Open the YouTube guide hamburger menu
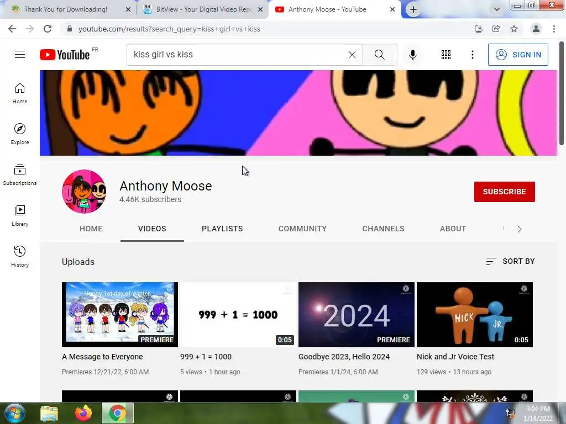 click(x=20, y=55)
